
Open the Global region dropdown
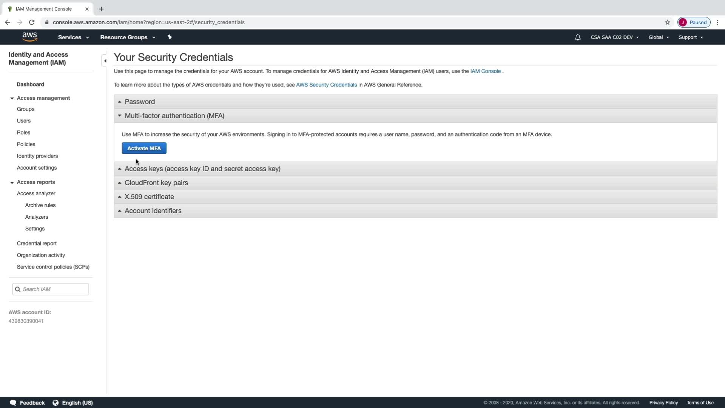658,37
